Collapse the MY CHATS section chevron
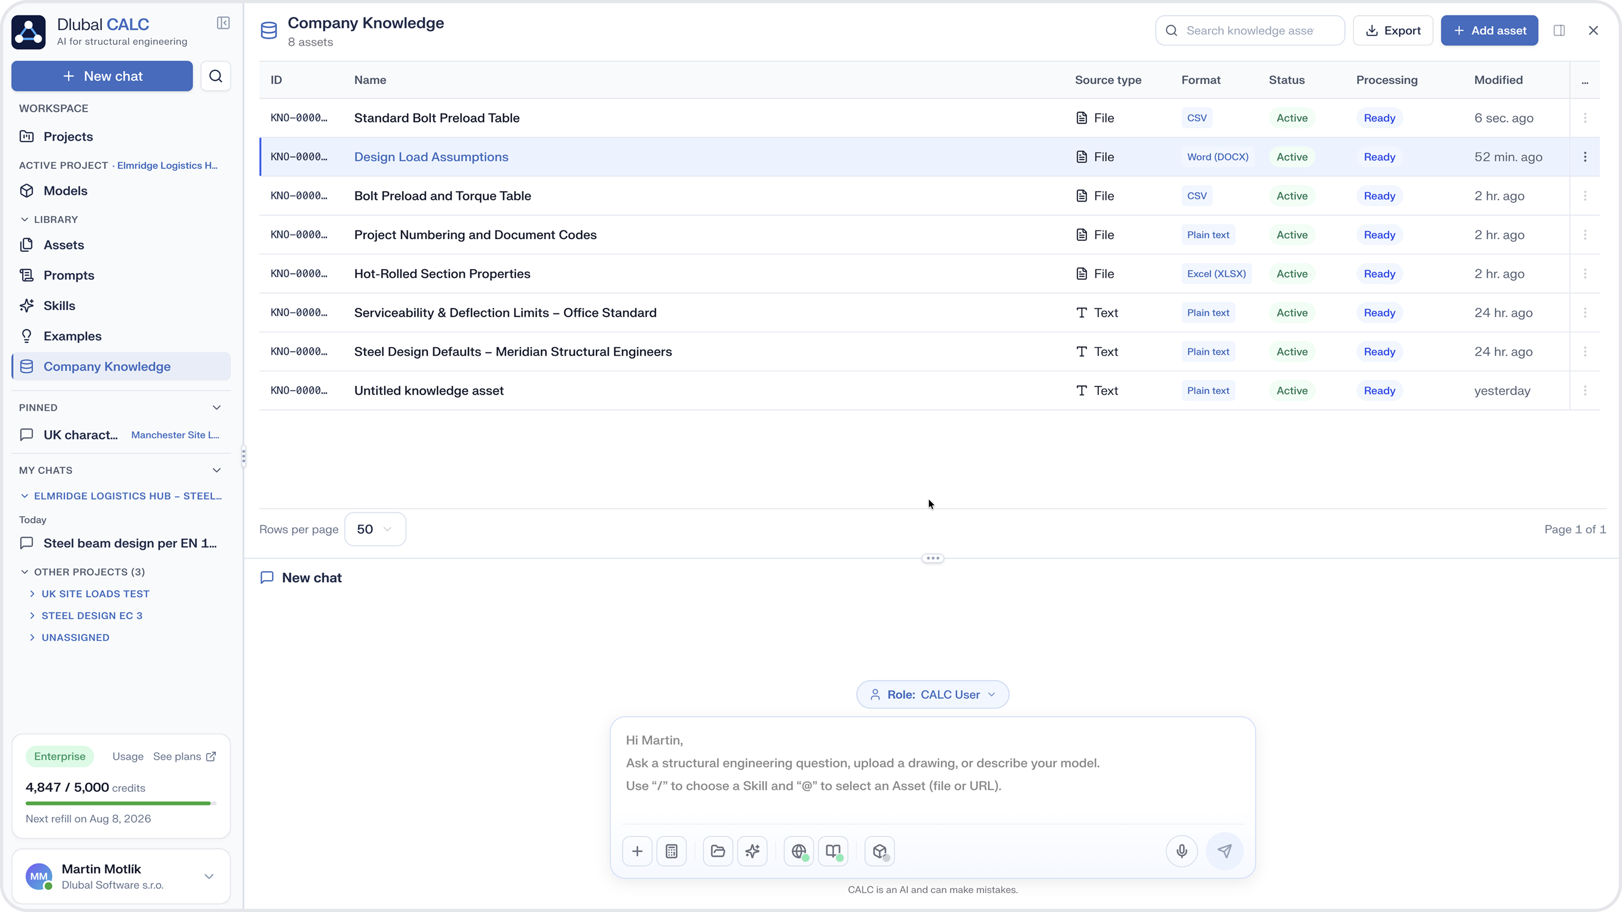Image resolution: width=1622 pixels, height=912 pixels. pos(216,470)
